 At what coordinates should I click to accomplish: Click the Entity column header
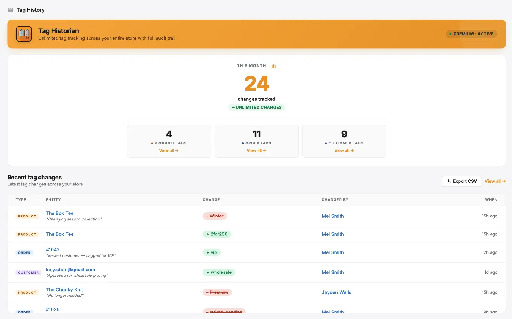tap(53, 200)
